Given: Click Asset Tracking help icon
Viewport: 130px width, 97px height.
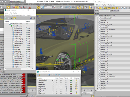Looking at the screenshot, I should (x=34, y=18).
